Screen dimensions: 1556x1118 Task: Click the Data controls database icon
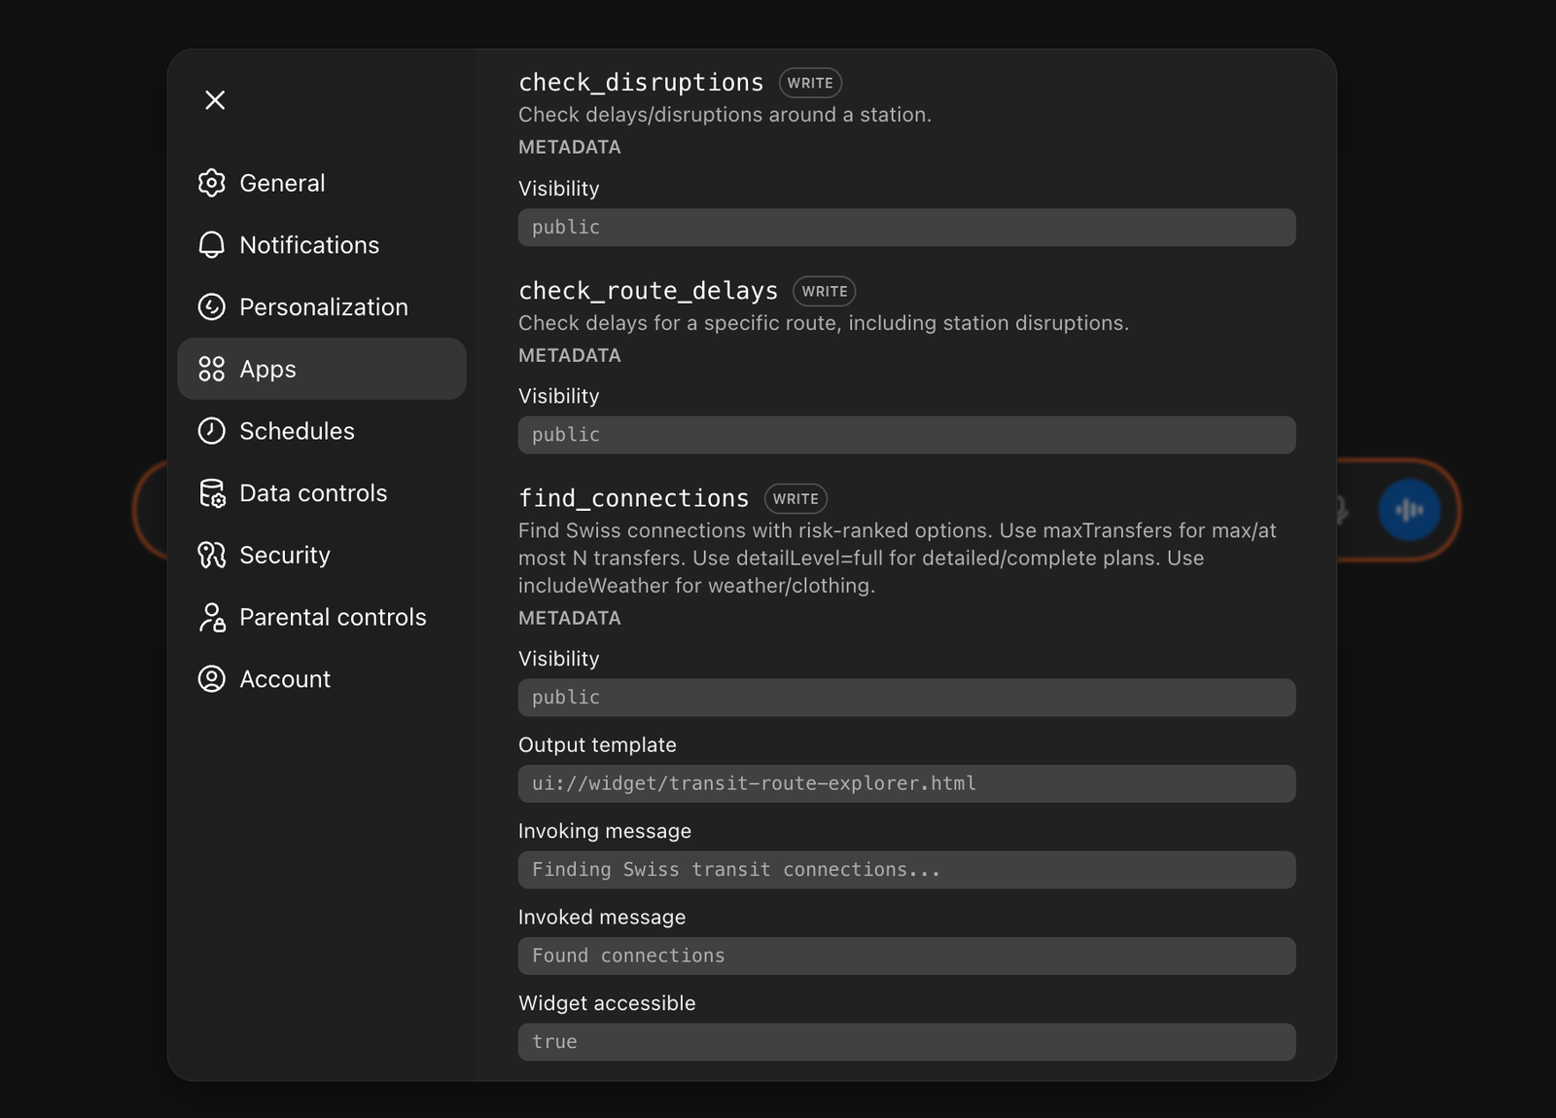tap(211, 493)
